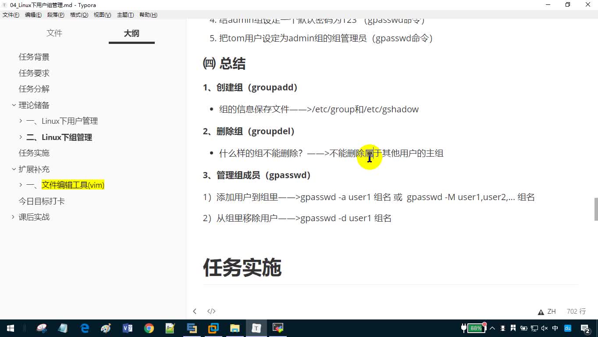Click the 任务实施 main heading
The width and height of the screenshot is (598, 337).
(x=242, y=268)
